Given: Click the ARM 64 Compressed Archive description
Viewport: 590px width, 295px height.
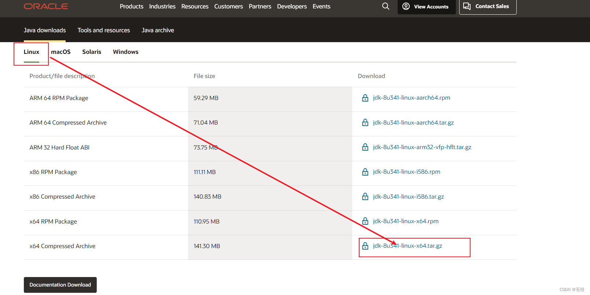Looking at the screenshot, I should [68, 122].
